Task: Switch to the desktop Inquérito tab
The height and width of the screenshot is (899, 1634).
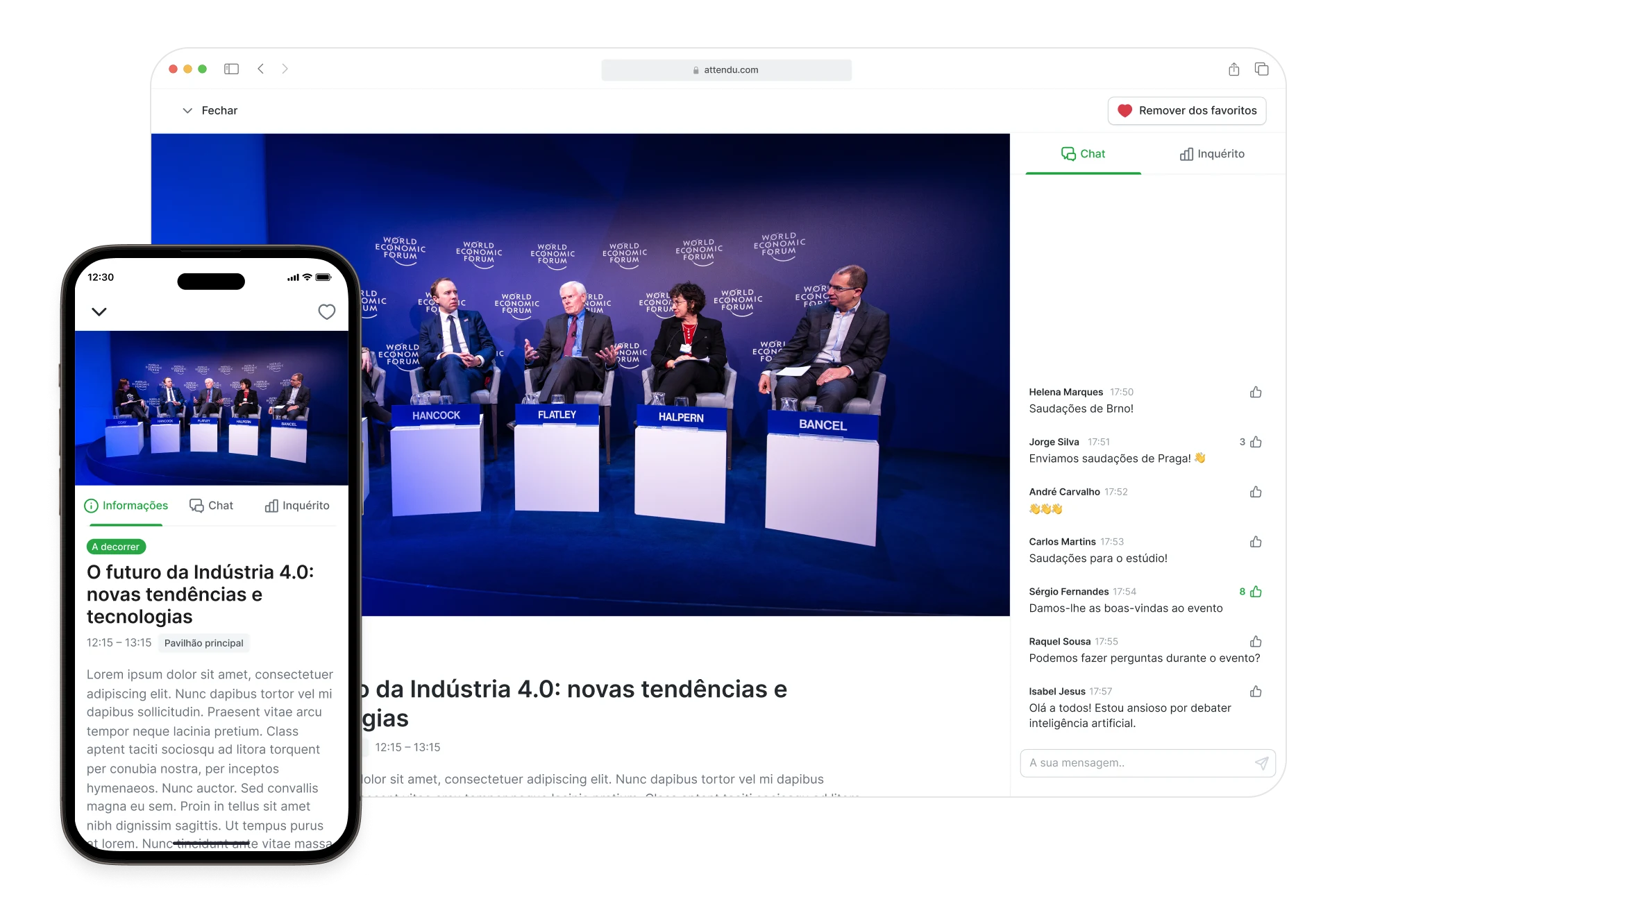Action: click(1212, 154)
